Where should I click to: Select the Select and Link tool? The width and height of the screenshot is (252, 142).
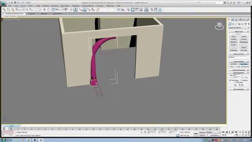[x=4, y=9]
